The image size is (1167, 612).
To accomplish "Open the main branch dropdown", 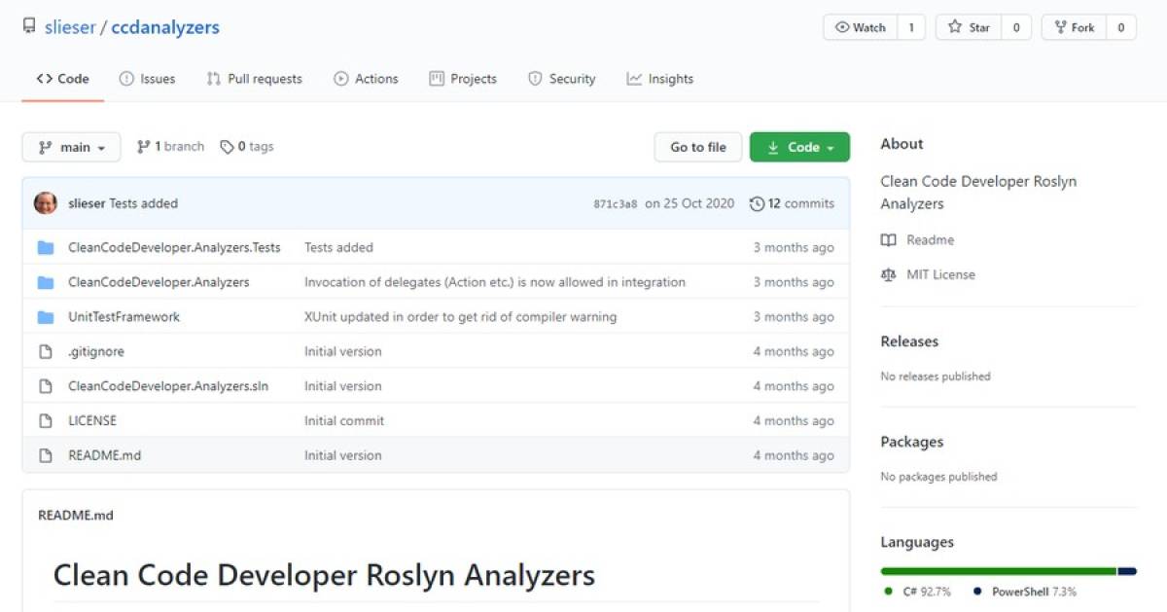I will tap(70, 147).
